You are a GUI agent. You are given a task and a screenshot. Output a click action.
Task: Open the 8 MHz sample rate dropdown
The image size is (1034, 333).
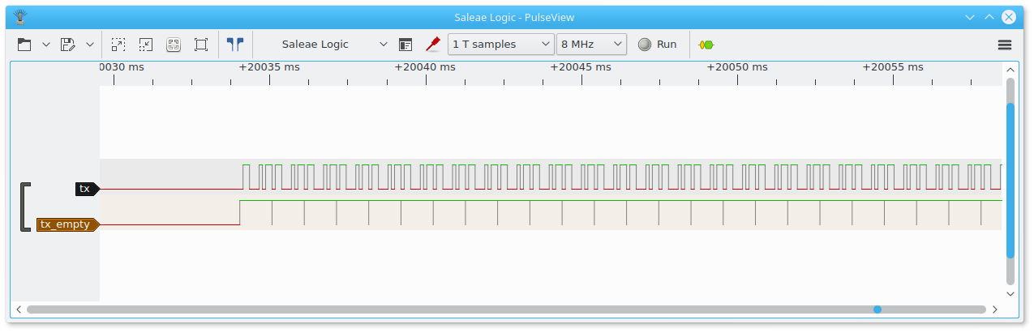[592, 45]
